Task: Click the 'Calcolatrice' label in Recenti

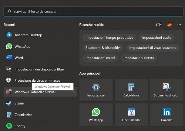Action: tap(23, 115)
